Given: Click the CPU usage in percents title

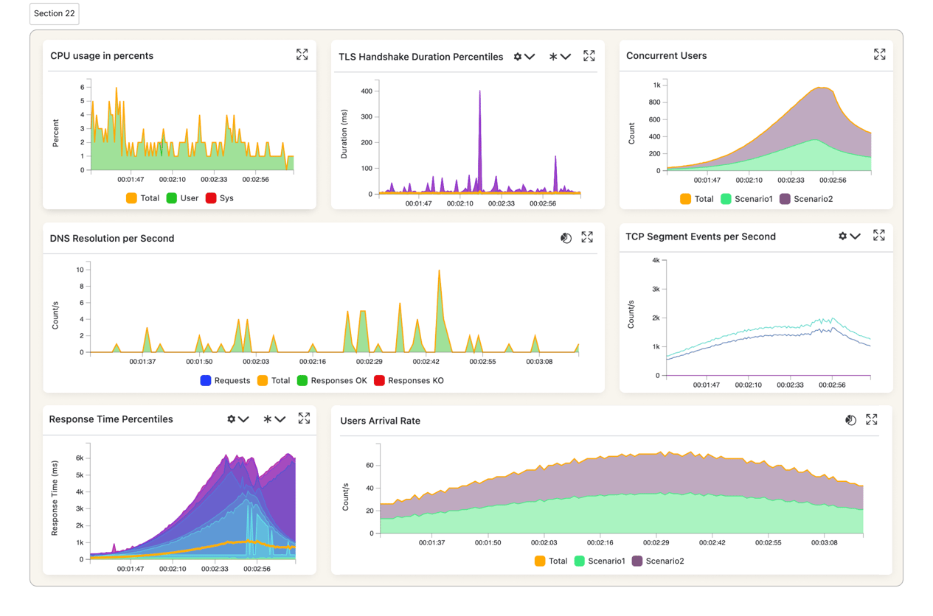Looking at the screenshot, I should tap(102, 56).
